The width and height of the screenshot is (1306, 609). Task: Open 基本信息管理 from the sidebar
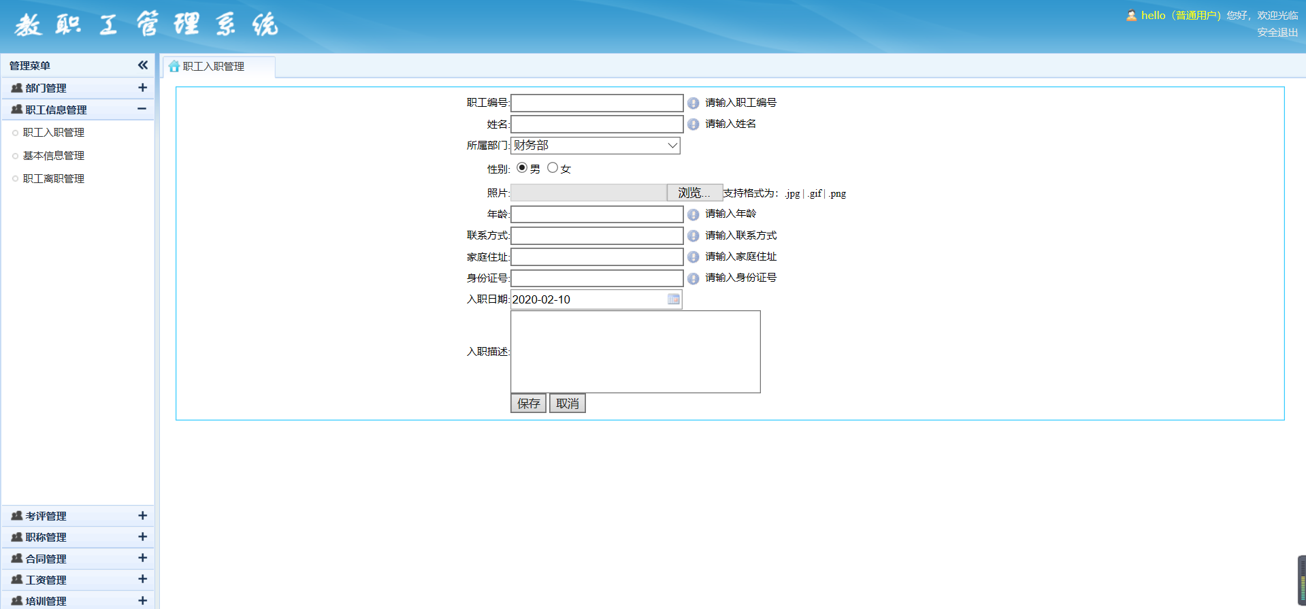54,156
